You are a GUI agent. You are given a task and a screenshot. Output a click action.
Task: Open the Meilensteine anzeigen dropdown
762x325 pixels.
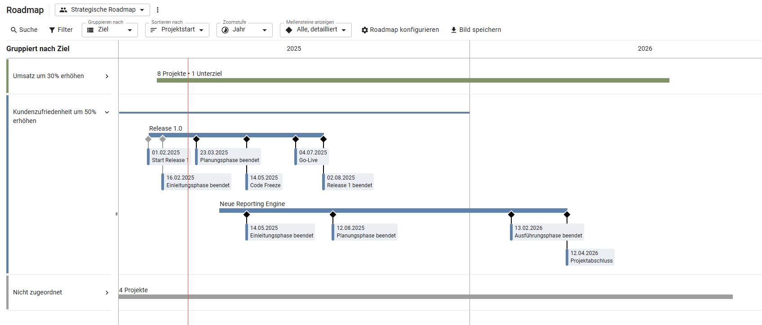tap(316, 30)
